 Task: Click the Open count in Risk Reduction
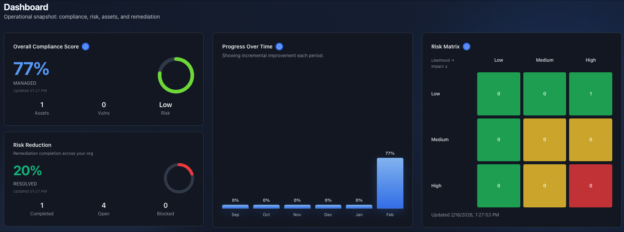point(104,209)
